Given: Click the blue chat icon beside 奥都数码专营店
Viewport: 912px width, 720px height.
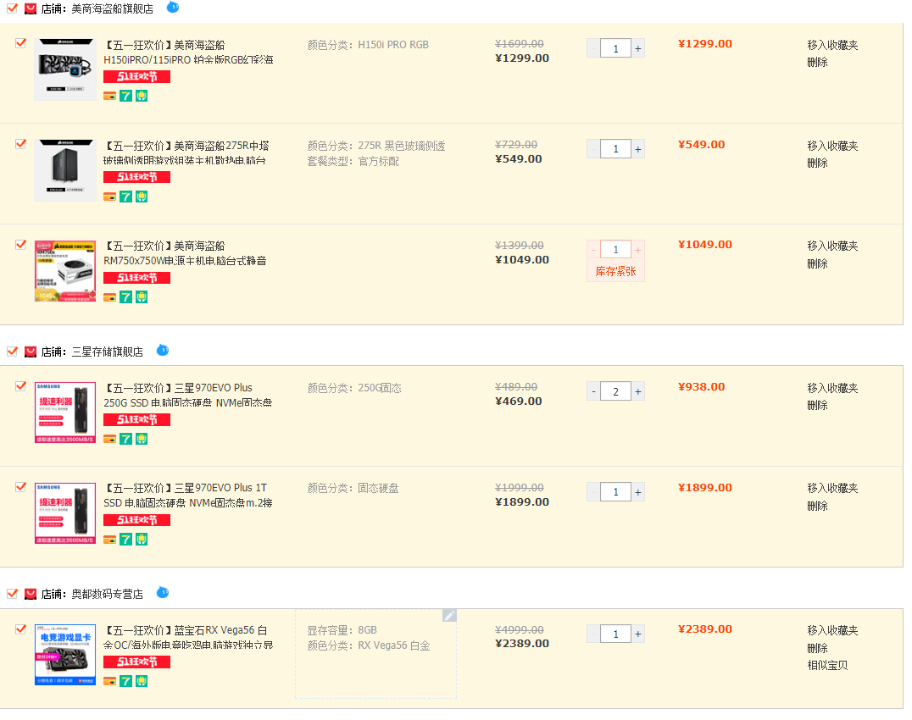Looking at the screenshot, I should tap(163, 592).
